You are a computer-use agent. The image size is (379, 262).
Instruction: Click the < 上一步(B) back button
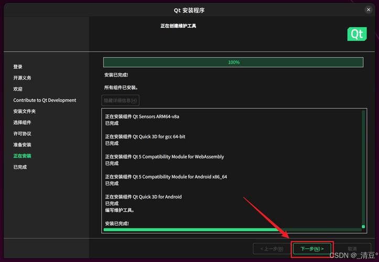[x=272, y=249]
